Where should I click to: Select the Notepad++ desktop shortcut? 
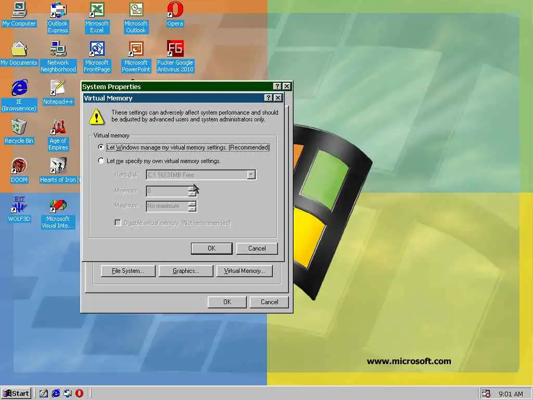(x=58, y=93)
